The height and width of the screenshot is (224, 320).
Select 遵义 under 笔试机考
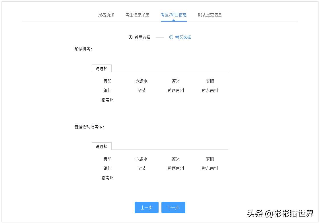pyautogui.click(x=175, y=81)
